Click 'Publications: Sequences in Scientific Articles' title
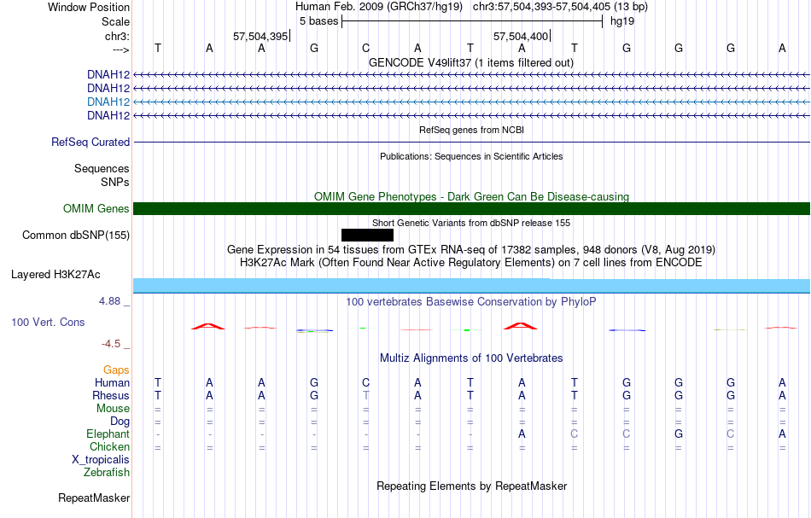Viewport: 811px width, 518px height. [x=471, y=156]
